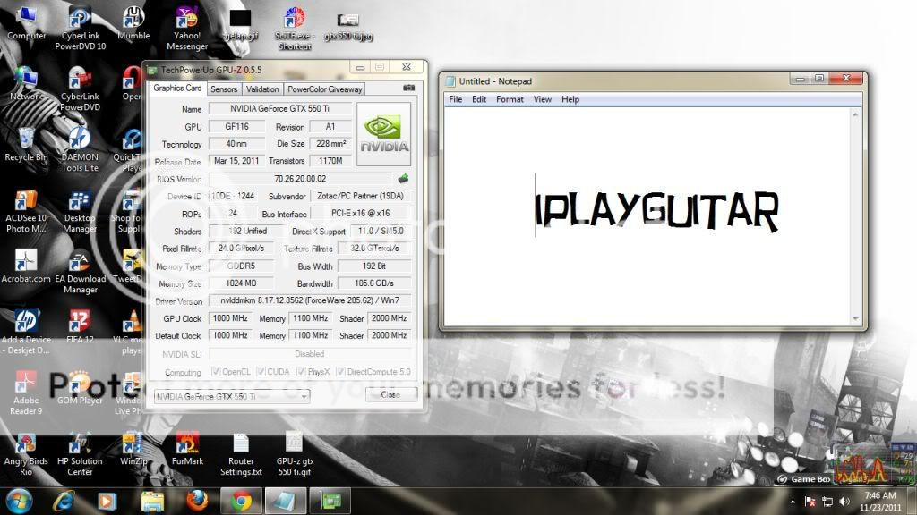Select the GPU-z gtx 550 ti.gif file
Image resolution: width=917 pixels, height=515 pixels.
coord(295,454)
